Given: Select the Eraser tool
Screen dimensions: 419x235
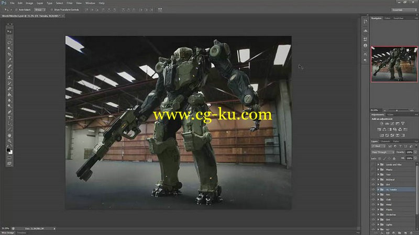Looking at the screenshot, I should click(x=9, y=89).
